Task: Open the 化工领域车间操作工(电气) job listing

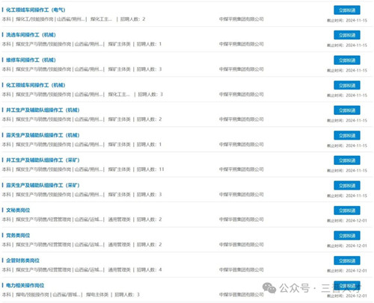Action: 36,10
